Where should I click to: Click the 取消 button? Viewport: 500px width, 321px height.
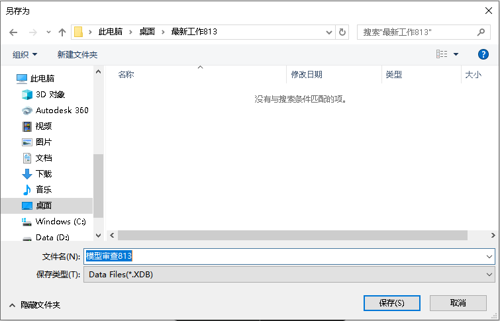point(458,303)
